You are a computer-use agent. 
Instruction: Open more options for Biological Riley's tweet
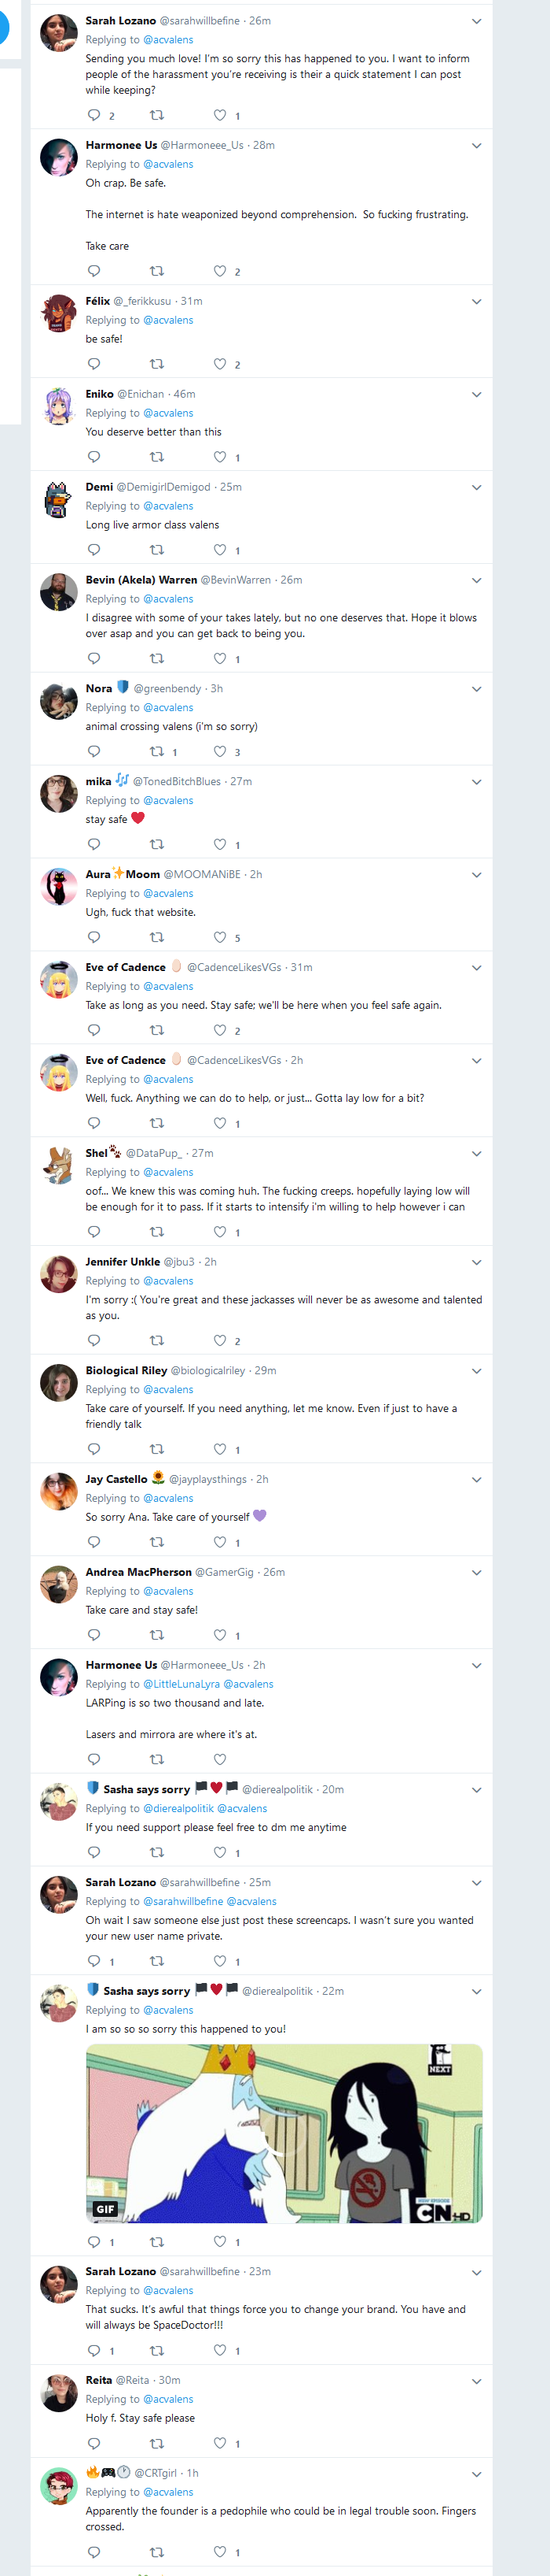tap(476, 1370)
